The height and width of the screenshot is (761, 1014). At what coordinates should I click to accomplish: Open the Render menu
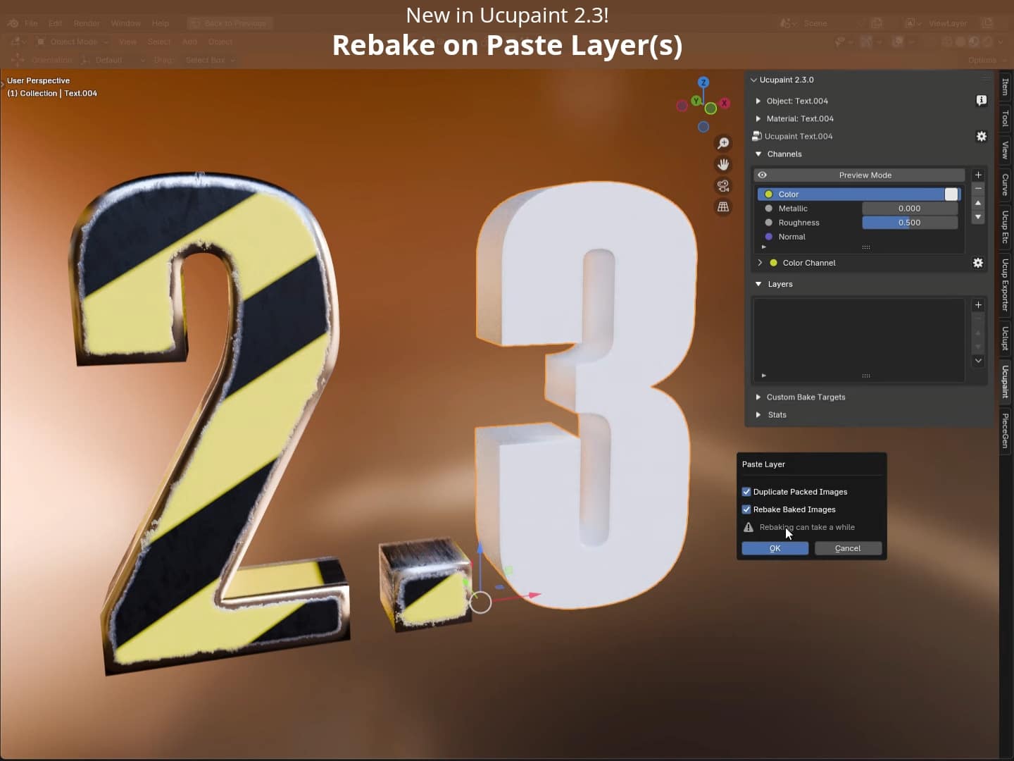(87, 23)
